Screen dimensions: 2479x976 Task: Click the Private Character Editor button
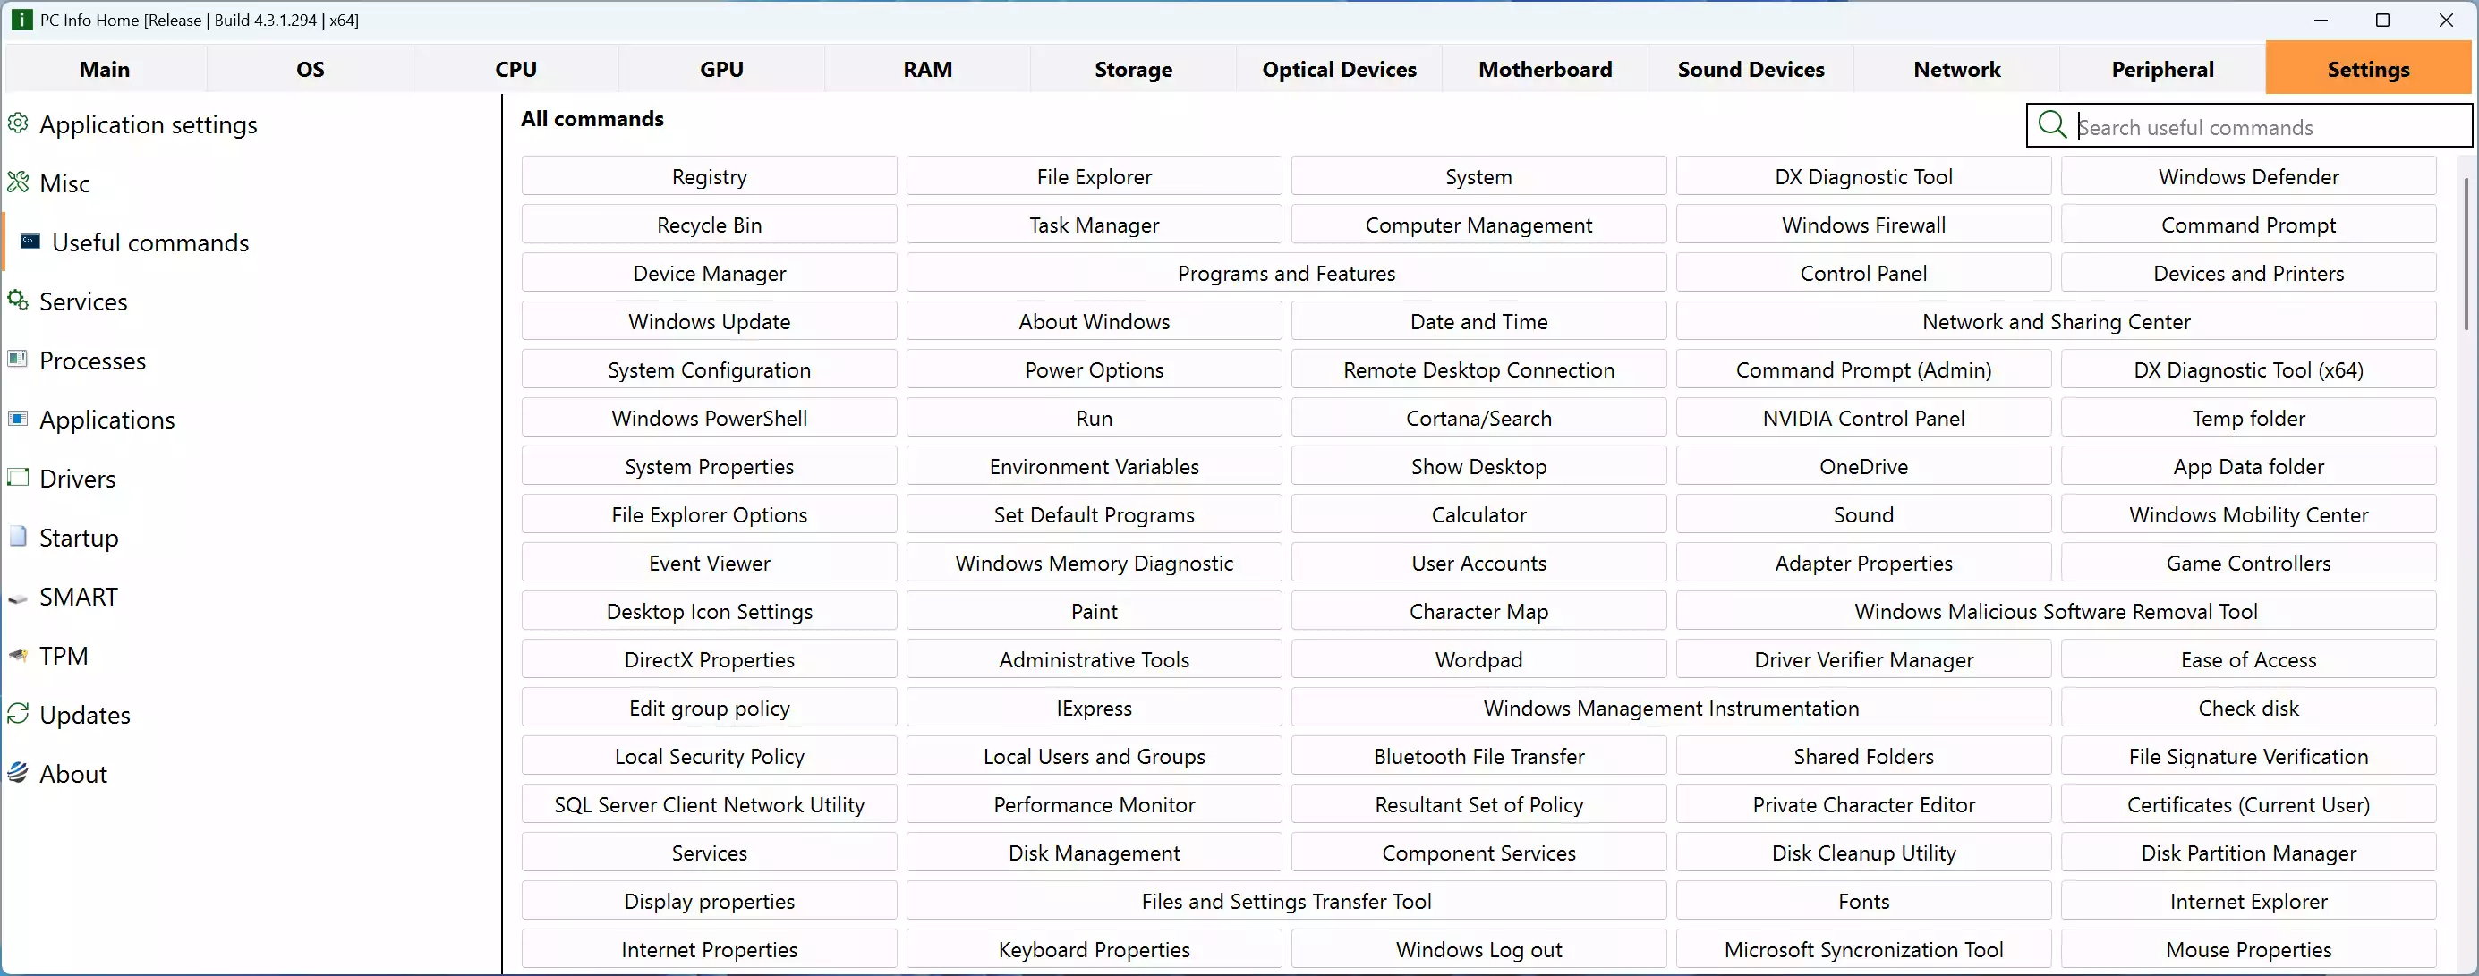click(x=1864, y=804)
